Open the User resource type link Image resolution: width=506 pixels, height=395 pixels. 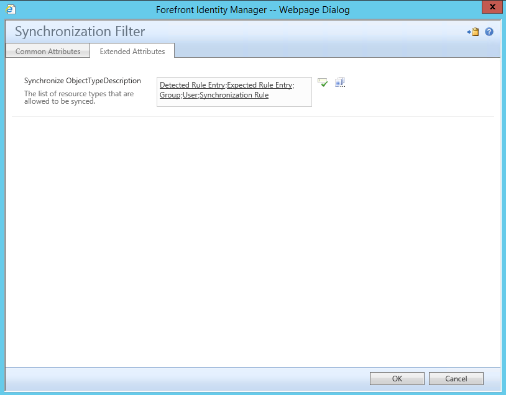pos(190,95)
